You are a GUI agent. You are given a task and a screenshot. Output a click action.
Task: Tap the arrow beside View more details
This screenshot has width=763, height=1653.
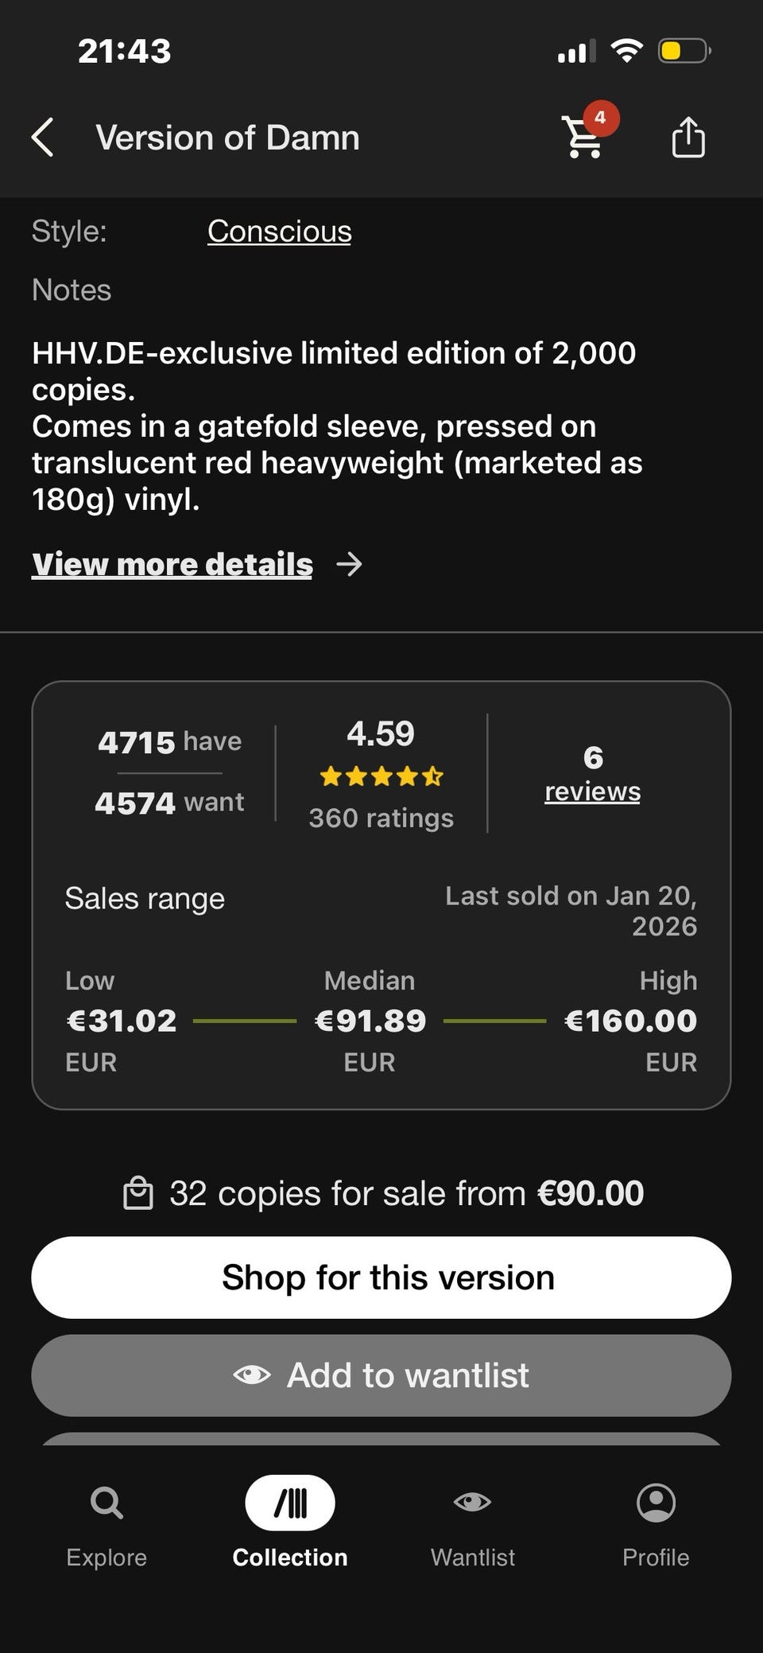coord(349,565)
